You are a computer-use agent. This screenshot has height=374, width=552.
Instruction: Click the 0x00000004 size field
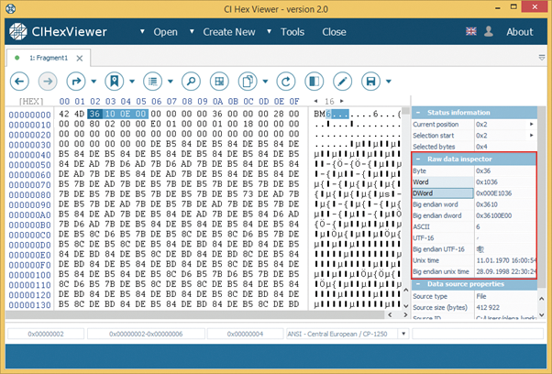point(245,334)
